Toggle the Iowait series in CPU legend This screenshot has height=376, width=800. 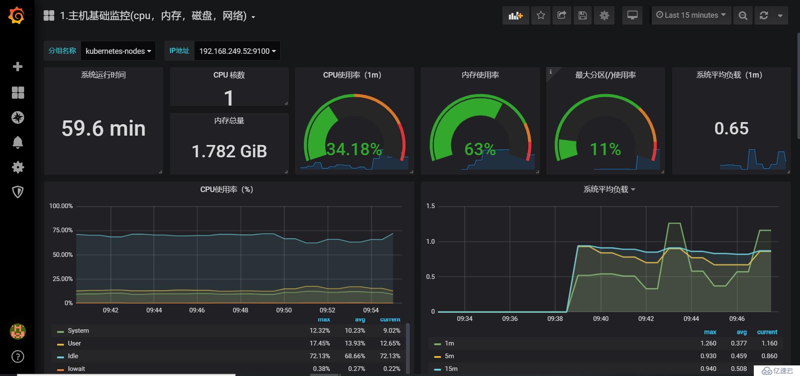click(x=76, y=369)
